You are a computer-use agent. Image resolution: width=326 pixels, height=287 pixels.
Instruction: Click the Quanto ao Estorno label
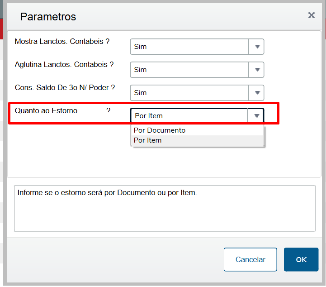[x=46, y=111]
